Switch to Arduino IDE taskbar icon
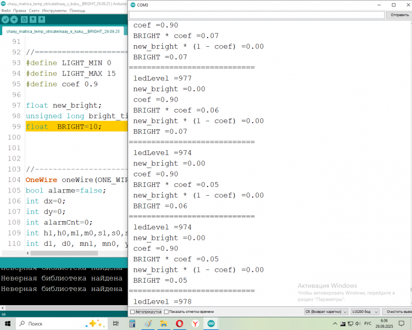The width and height of the screenshot is (412, 330). (x=210, y=323)
